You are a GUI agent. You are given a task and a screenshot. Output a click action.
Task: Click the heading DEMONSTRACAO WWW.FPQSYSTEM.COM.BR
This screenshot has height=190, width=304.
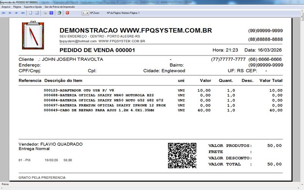[136, 30]
